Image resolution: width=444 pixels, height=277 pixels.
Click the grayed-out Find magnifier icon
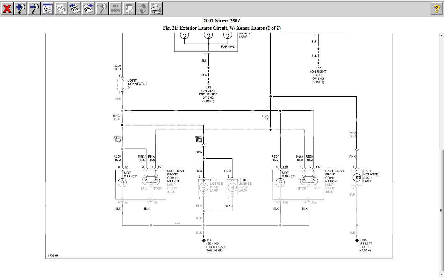click(x=102, y=8)
